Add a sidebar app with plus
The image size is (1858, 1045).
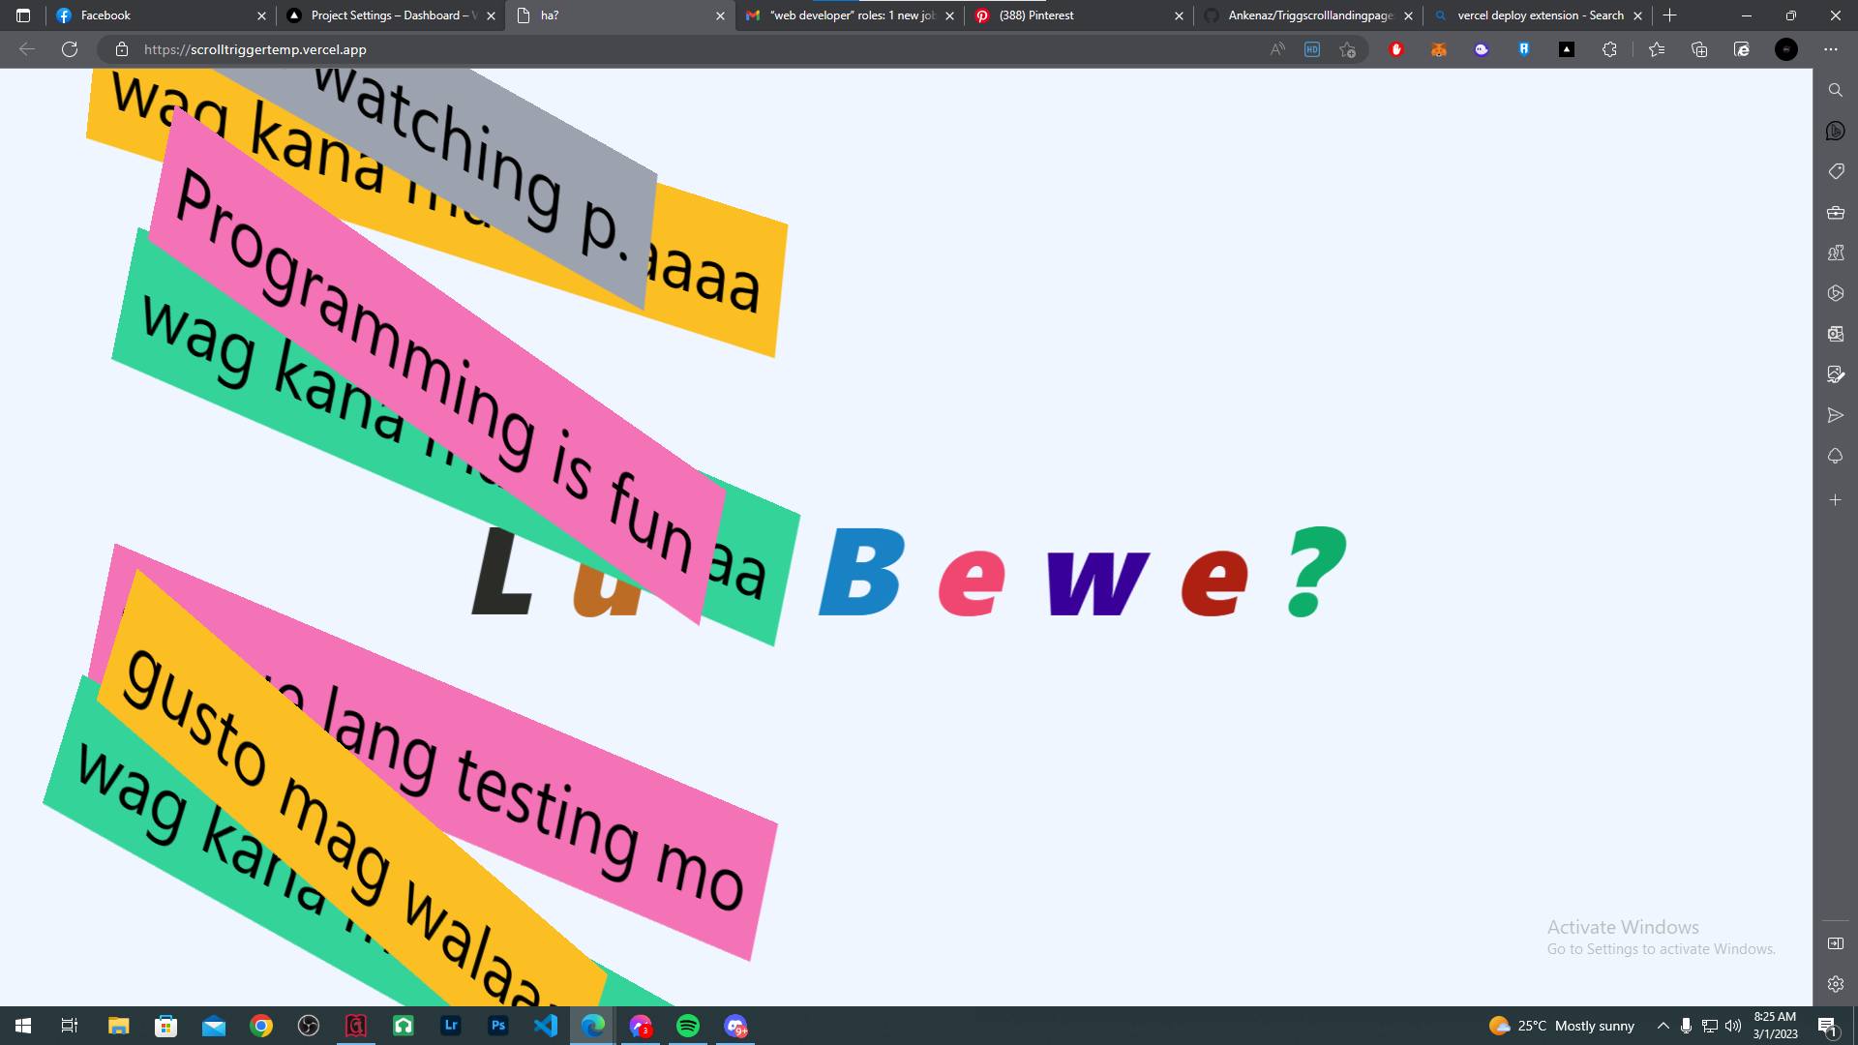[1835, 500]
